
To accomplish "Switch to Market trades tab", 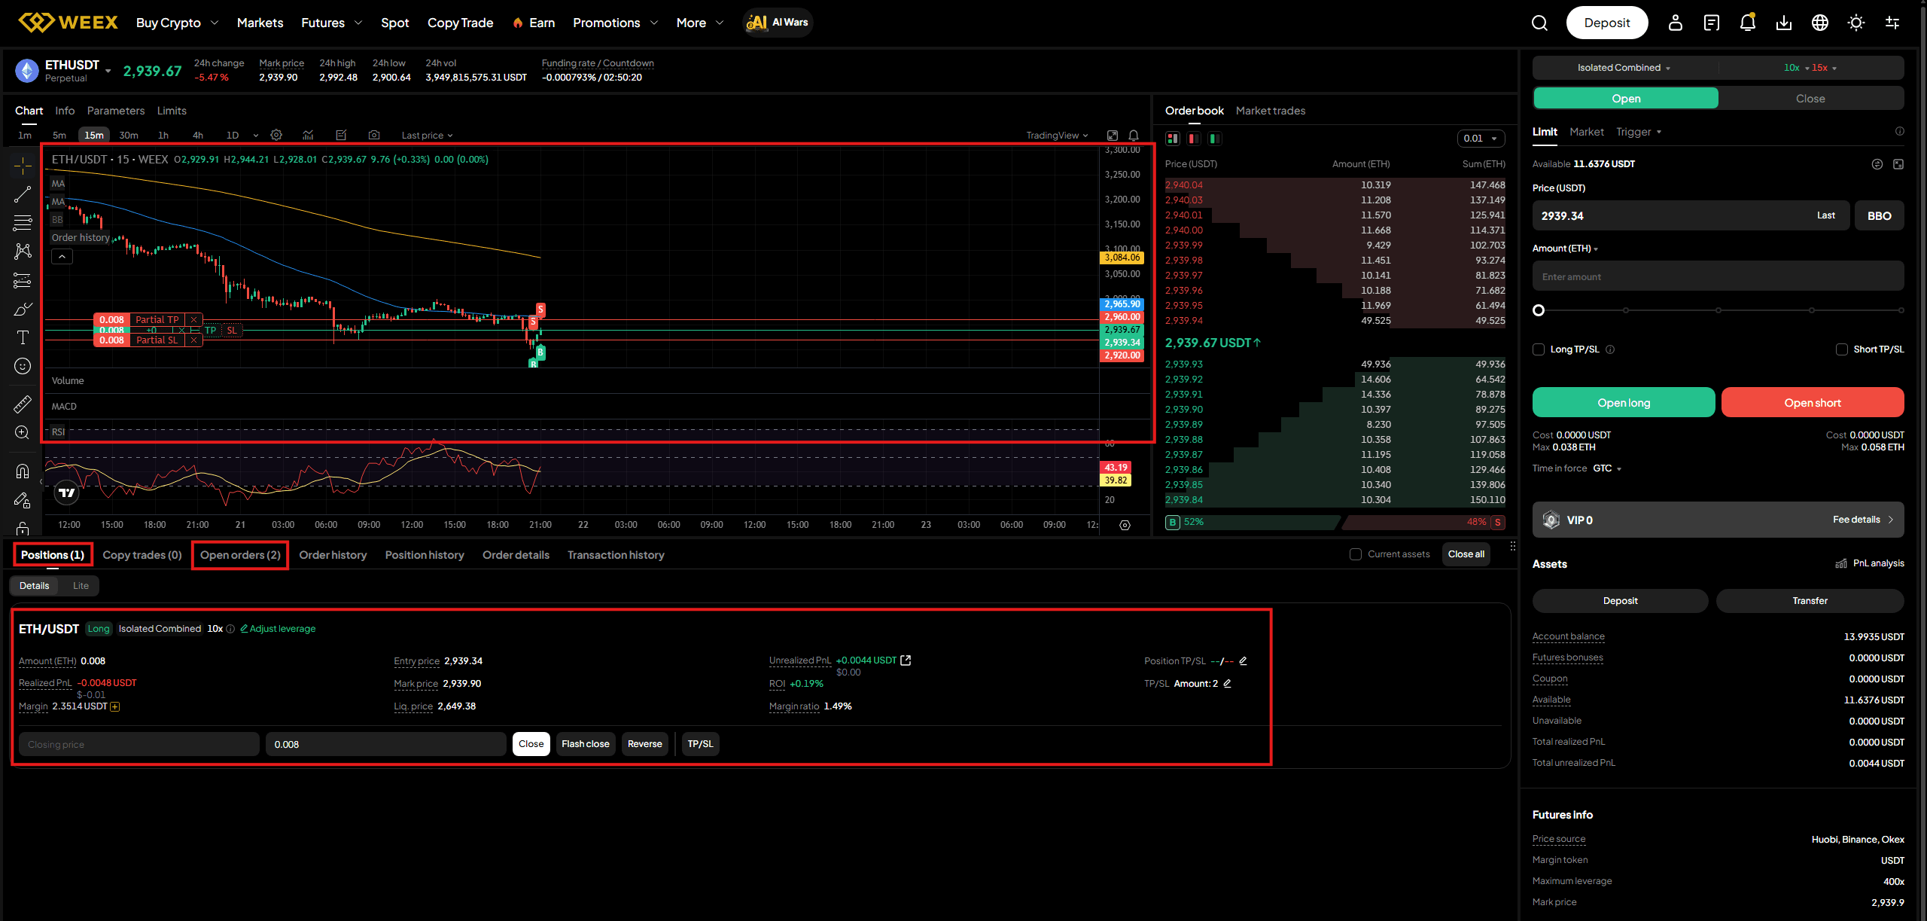I will click(x=1270, y=111).
